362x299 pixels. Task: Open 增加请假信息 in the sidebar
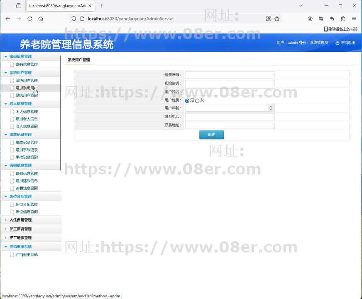27,181
